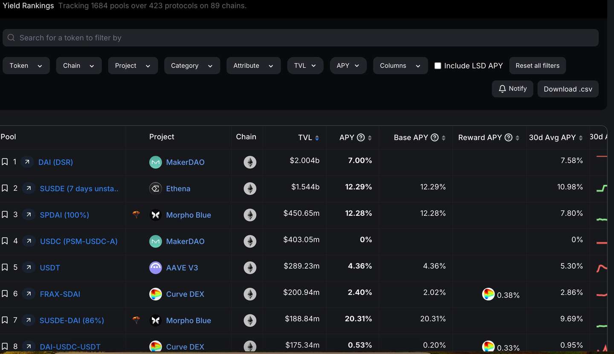Click Ethereum chain icon in Ethena row
This screenshot has width=614, height=354.
tap(250, 189)
